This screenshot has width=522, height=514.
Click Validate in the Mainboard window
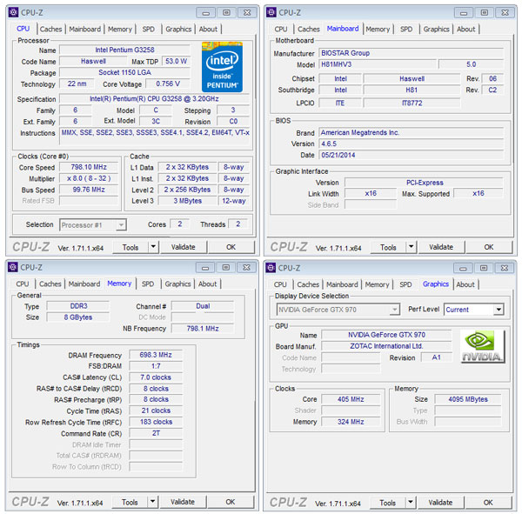[441, 247]
